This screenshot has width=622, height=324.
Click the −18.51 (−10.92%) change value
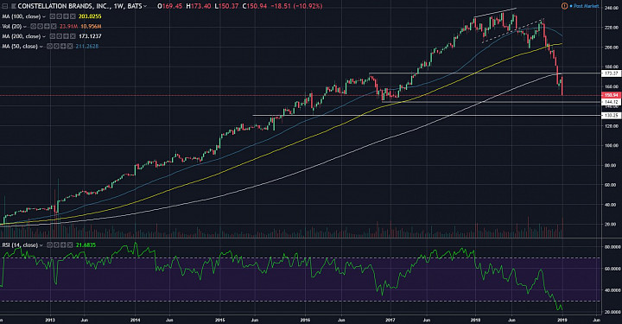point(297,6)
